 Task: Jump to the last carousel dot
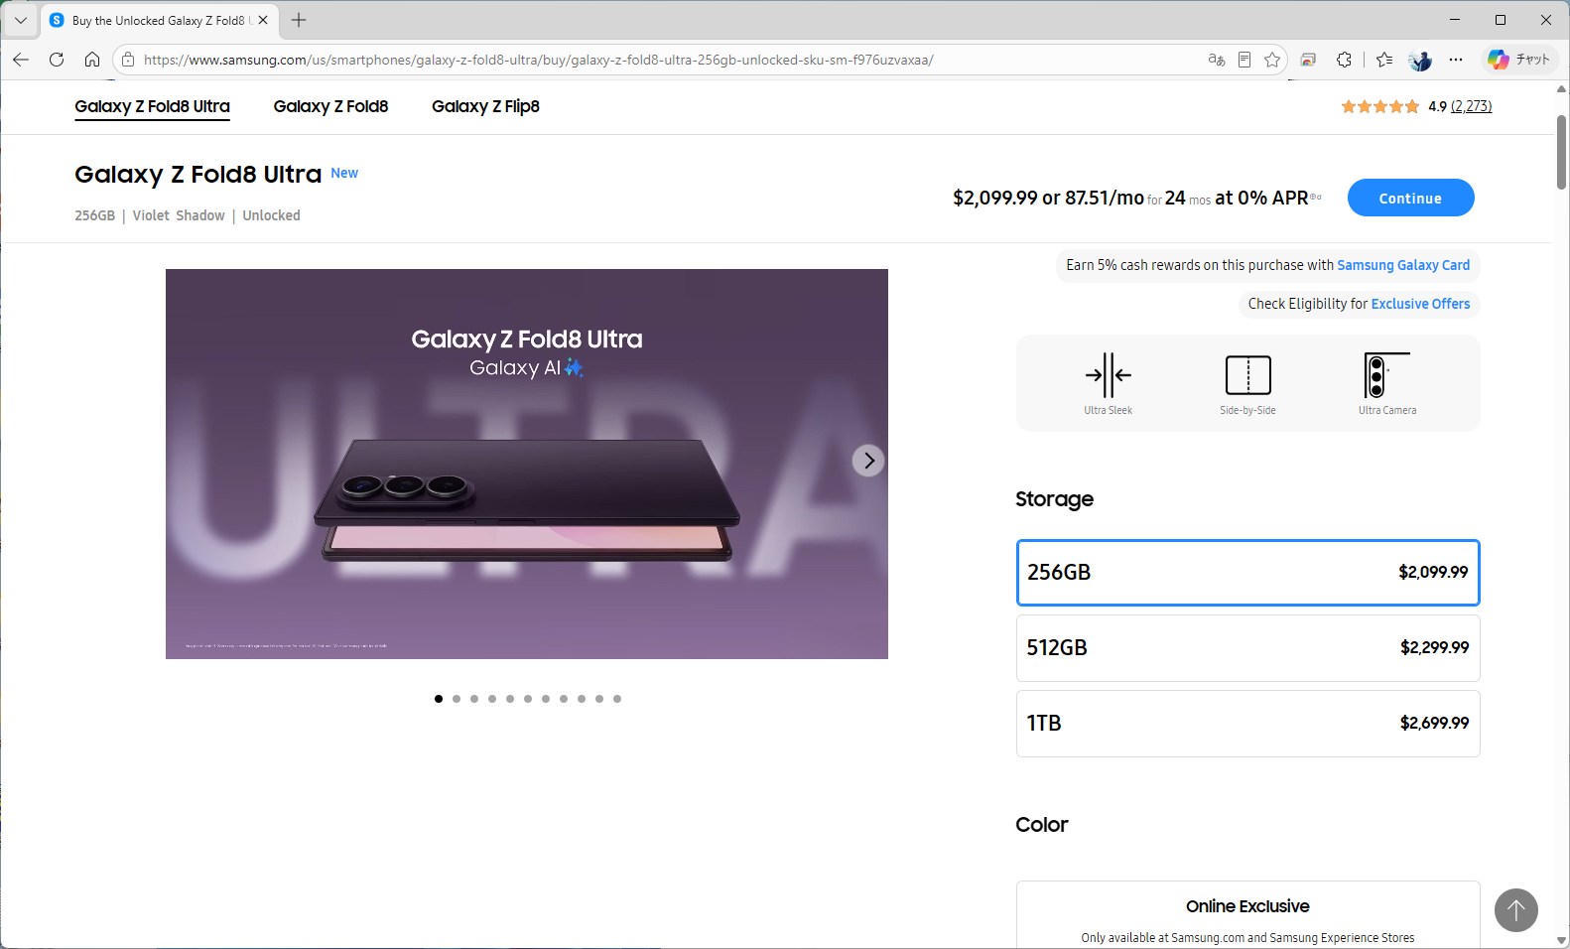pos(617,699)
